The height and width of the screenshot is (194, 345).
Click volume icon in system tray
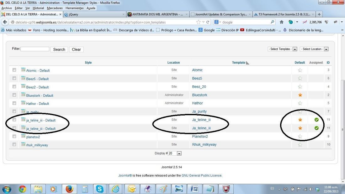(311, 189)
